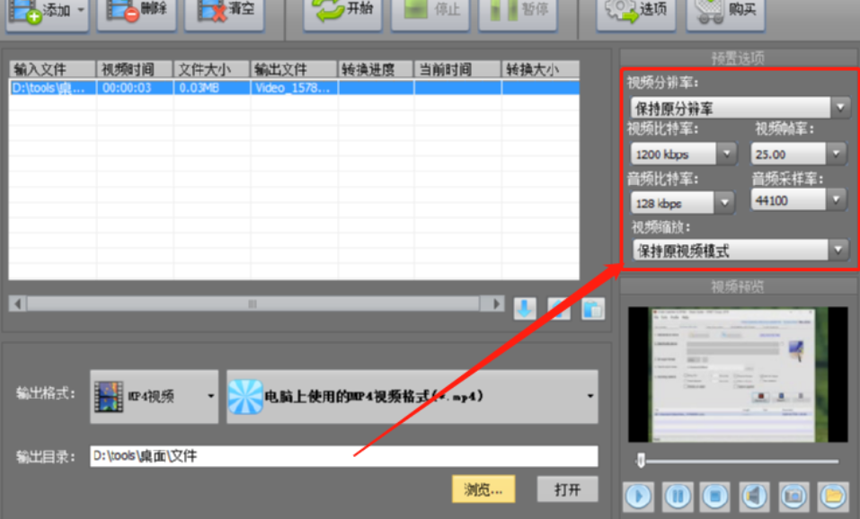
Task: Open the 音频采样率 dropdown showing 44100
Action: (799, 200)
